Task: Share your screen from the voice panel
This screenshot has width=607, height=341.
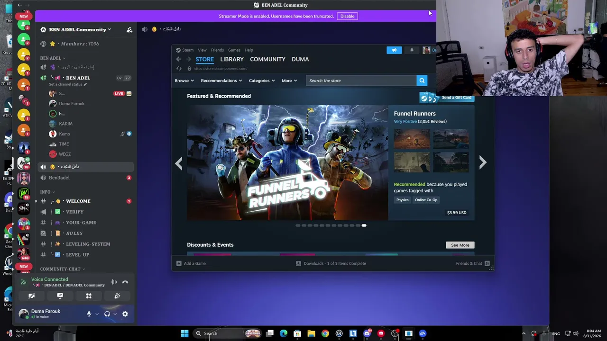Action: tap(60, 296)
